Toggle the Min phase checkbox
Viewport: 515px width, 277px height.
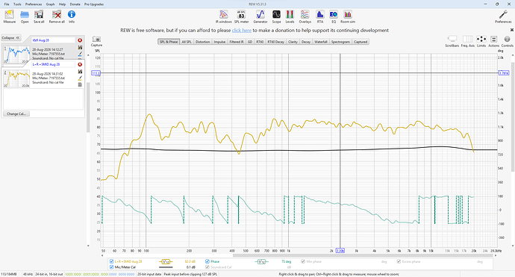(303, 261)
